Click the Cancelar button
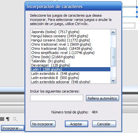Screen dimensions: 138x133 click(104, 124)
